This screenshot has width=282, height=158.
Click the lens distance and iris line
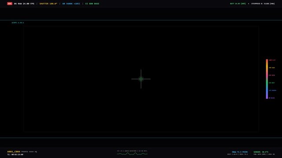click(x=238, y=154)
